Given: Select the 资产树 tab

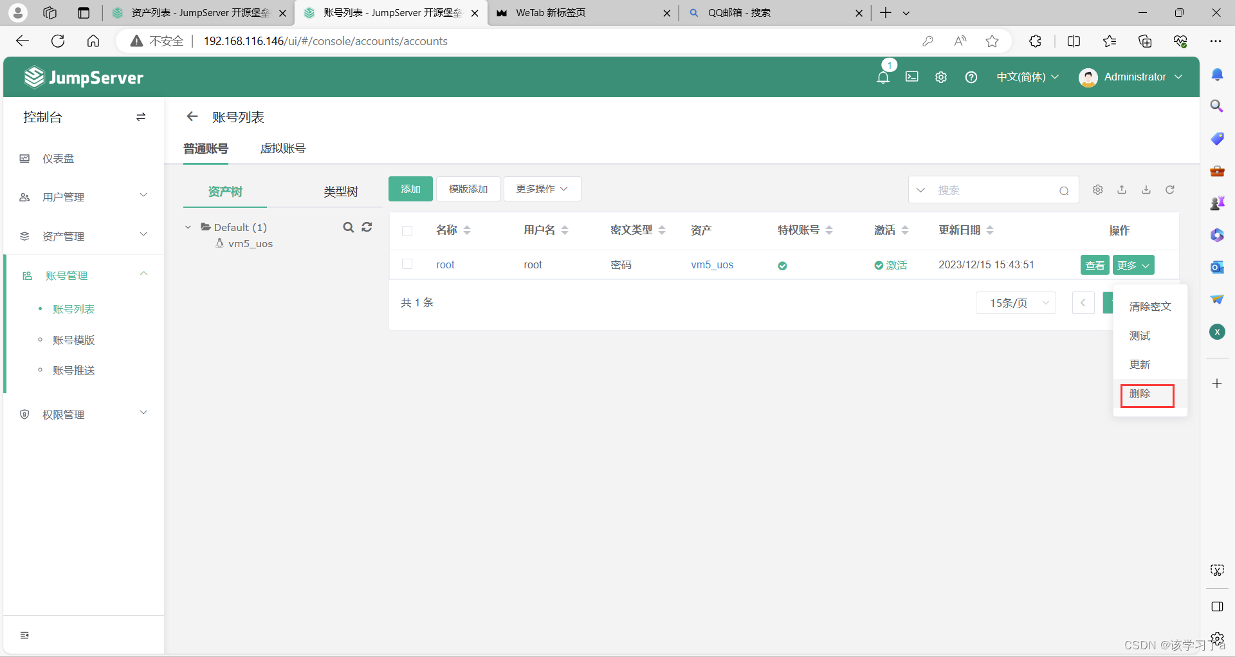Looking at the screenshot, I should pyautogui.click(x=225, y=192).
